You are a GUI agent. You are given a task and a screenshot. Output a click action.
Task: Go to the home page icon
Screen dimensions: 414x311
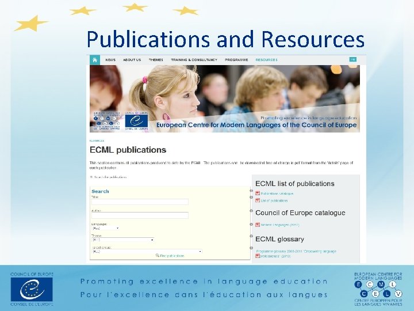95,60
